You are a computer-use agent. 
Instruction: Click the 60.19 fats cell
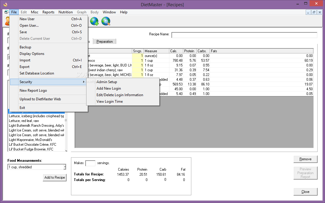(262, 61)
